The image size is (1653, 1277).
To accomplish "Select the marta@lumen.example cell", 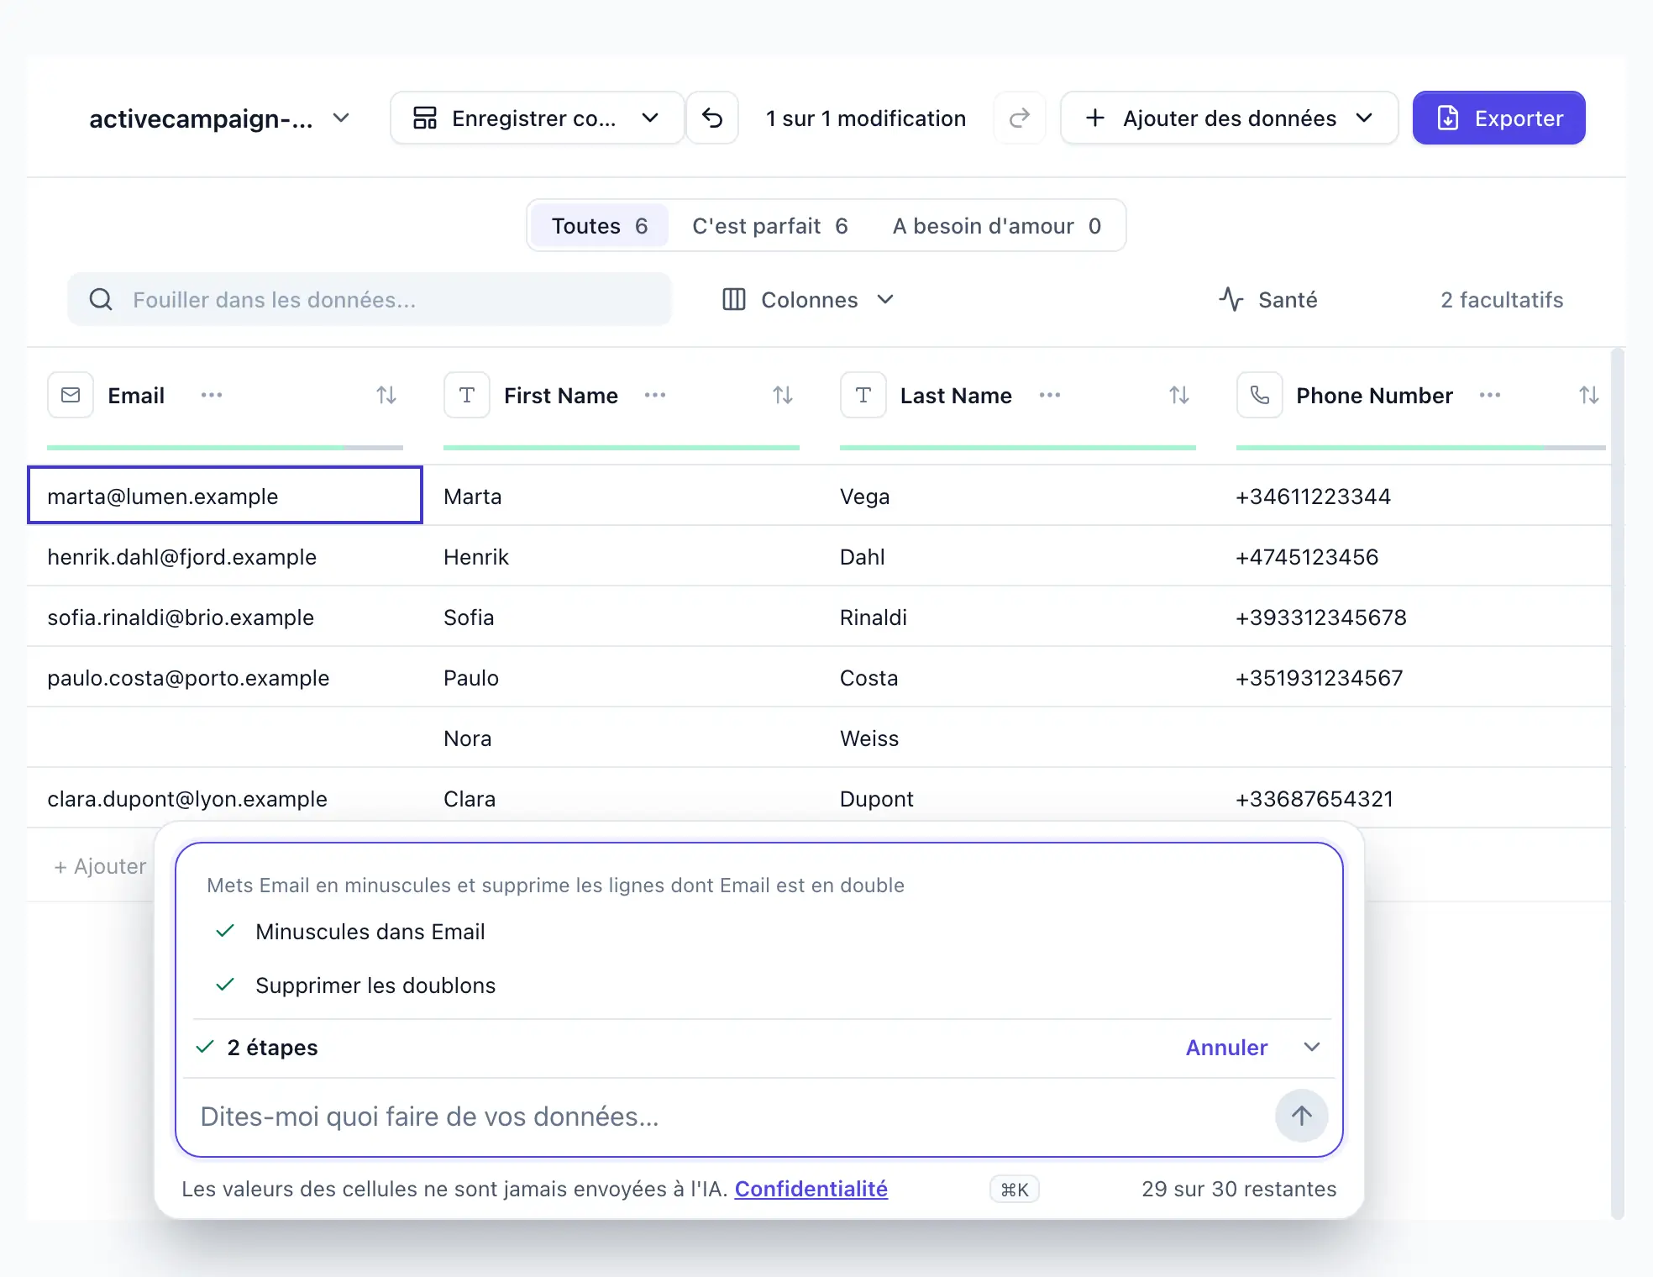I will pyautogui.click(x=224, y=496).
